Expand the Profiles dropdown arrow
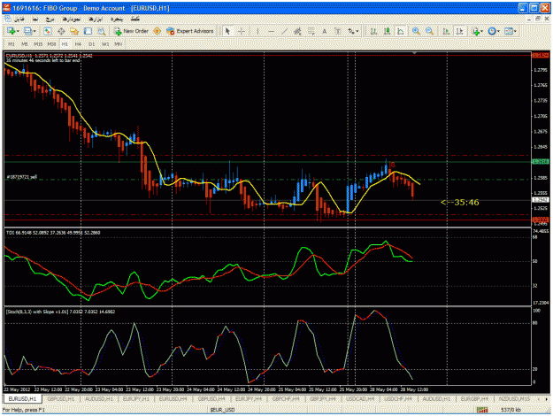Viewport: 553px width, 416px height. point(35,31)
